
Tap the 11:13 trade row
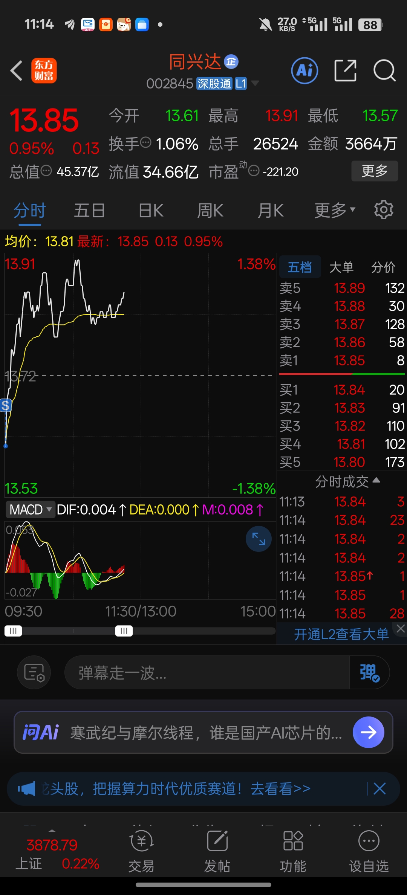[x=342, y=502]
